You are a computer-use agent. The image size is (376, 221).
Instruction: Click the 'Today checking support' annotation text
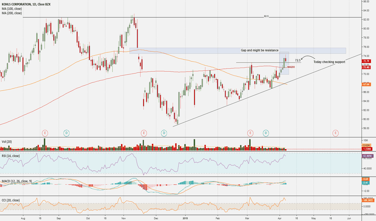pos(330,62)
